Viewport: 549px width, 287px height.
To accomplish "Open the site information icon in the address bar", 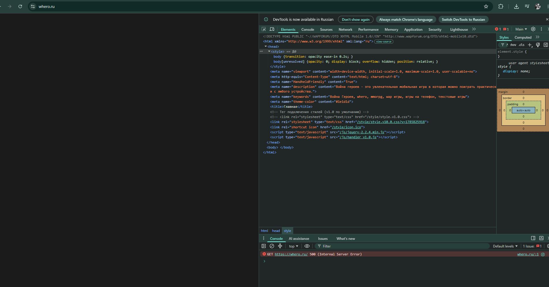I will (33, 6).
